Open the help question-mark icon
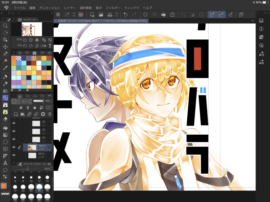The width and height of the screenshot is (270, 202). (241, 14)
